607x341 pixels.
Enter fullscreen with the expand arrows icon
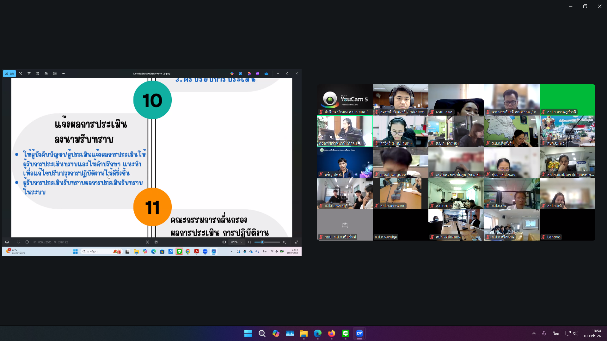[x=297, y=242]
